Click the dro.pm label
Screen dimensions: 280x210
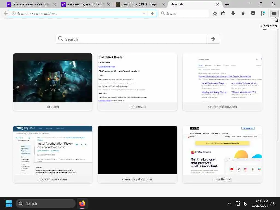(x=53, y=107)
